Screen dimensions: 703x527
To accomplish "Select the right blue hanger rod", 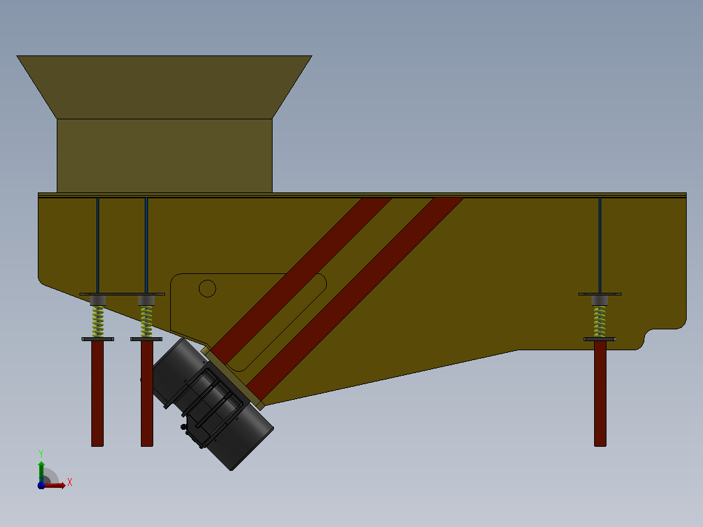I will pos(600,245).
